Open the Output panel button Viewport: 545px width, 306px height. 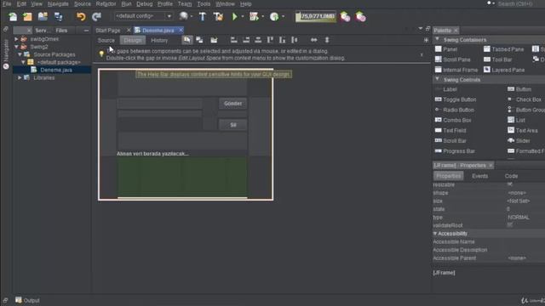[27, 300]
